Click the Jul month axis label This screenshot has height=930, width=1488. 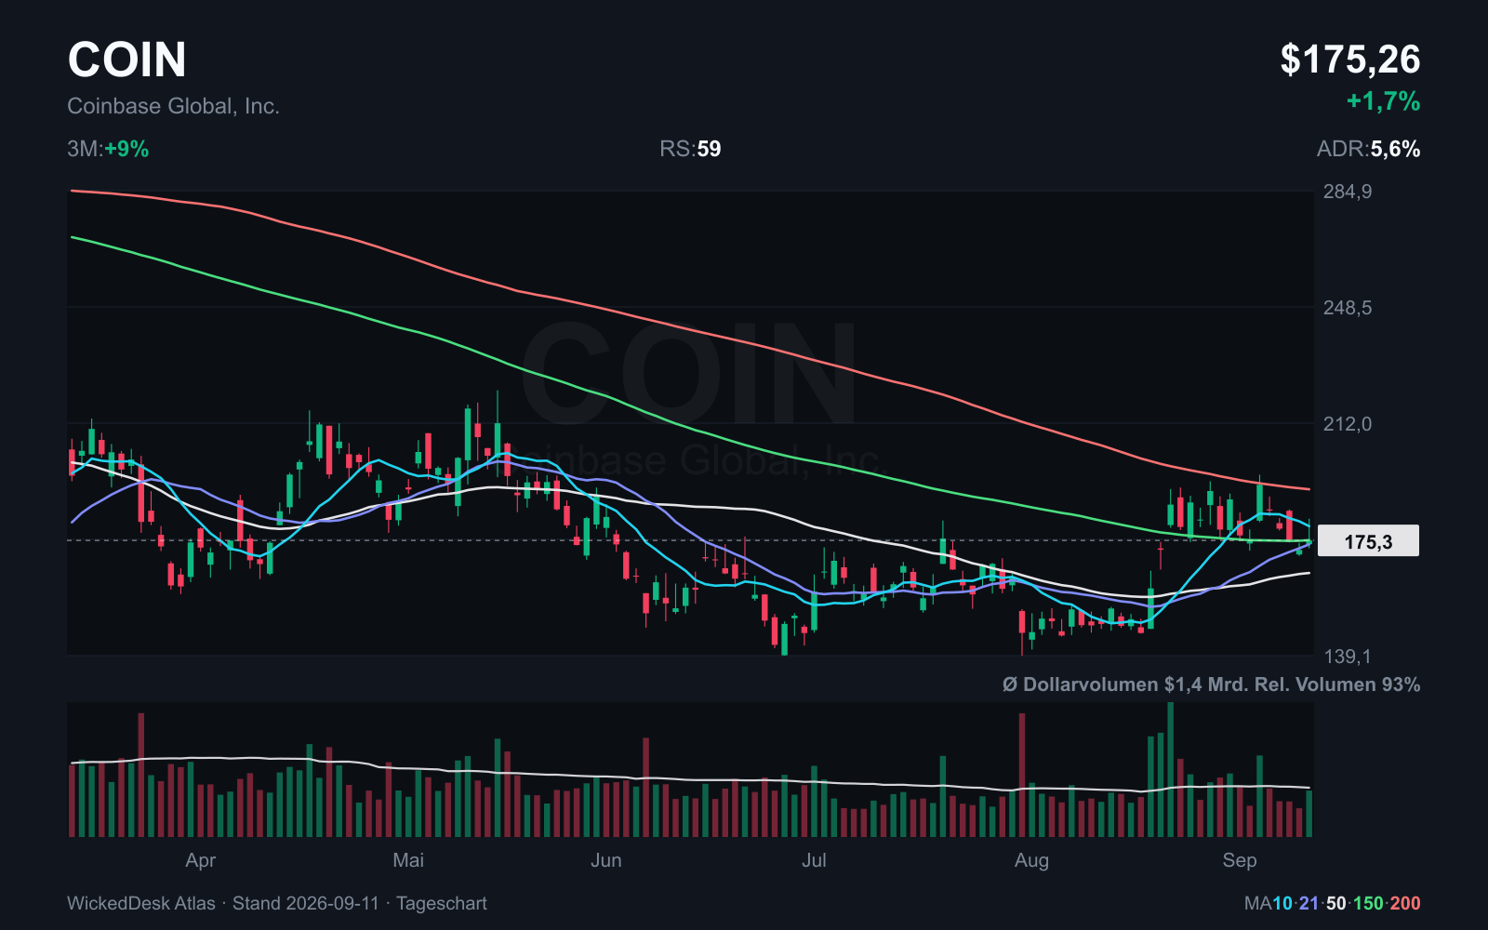point(814,860)
